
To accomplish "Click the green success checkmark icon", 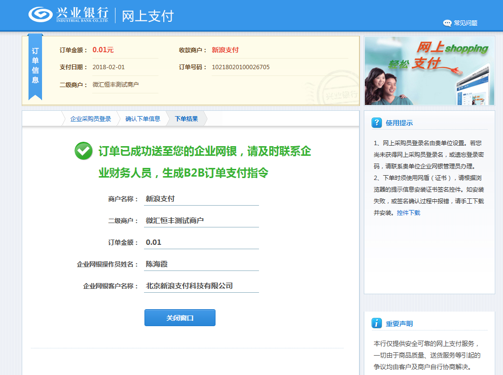I will coord(84,150).
